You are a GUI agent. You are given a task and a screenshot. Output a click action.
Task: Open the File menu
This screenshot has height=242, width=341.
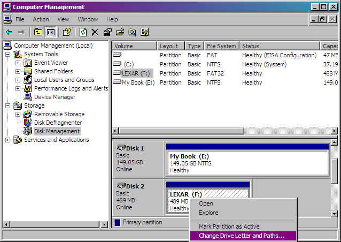20,19
